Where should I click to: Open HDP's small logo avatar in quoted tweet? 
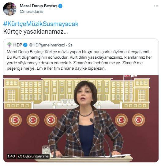pos(9,45)
